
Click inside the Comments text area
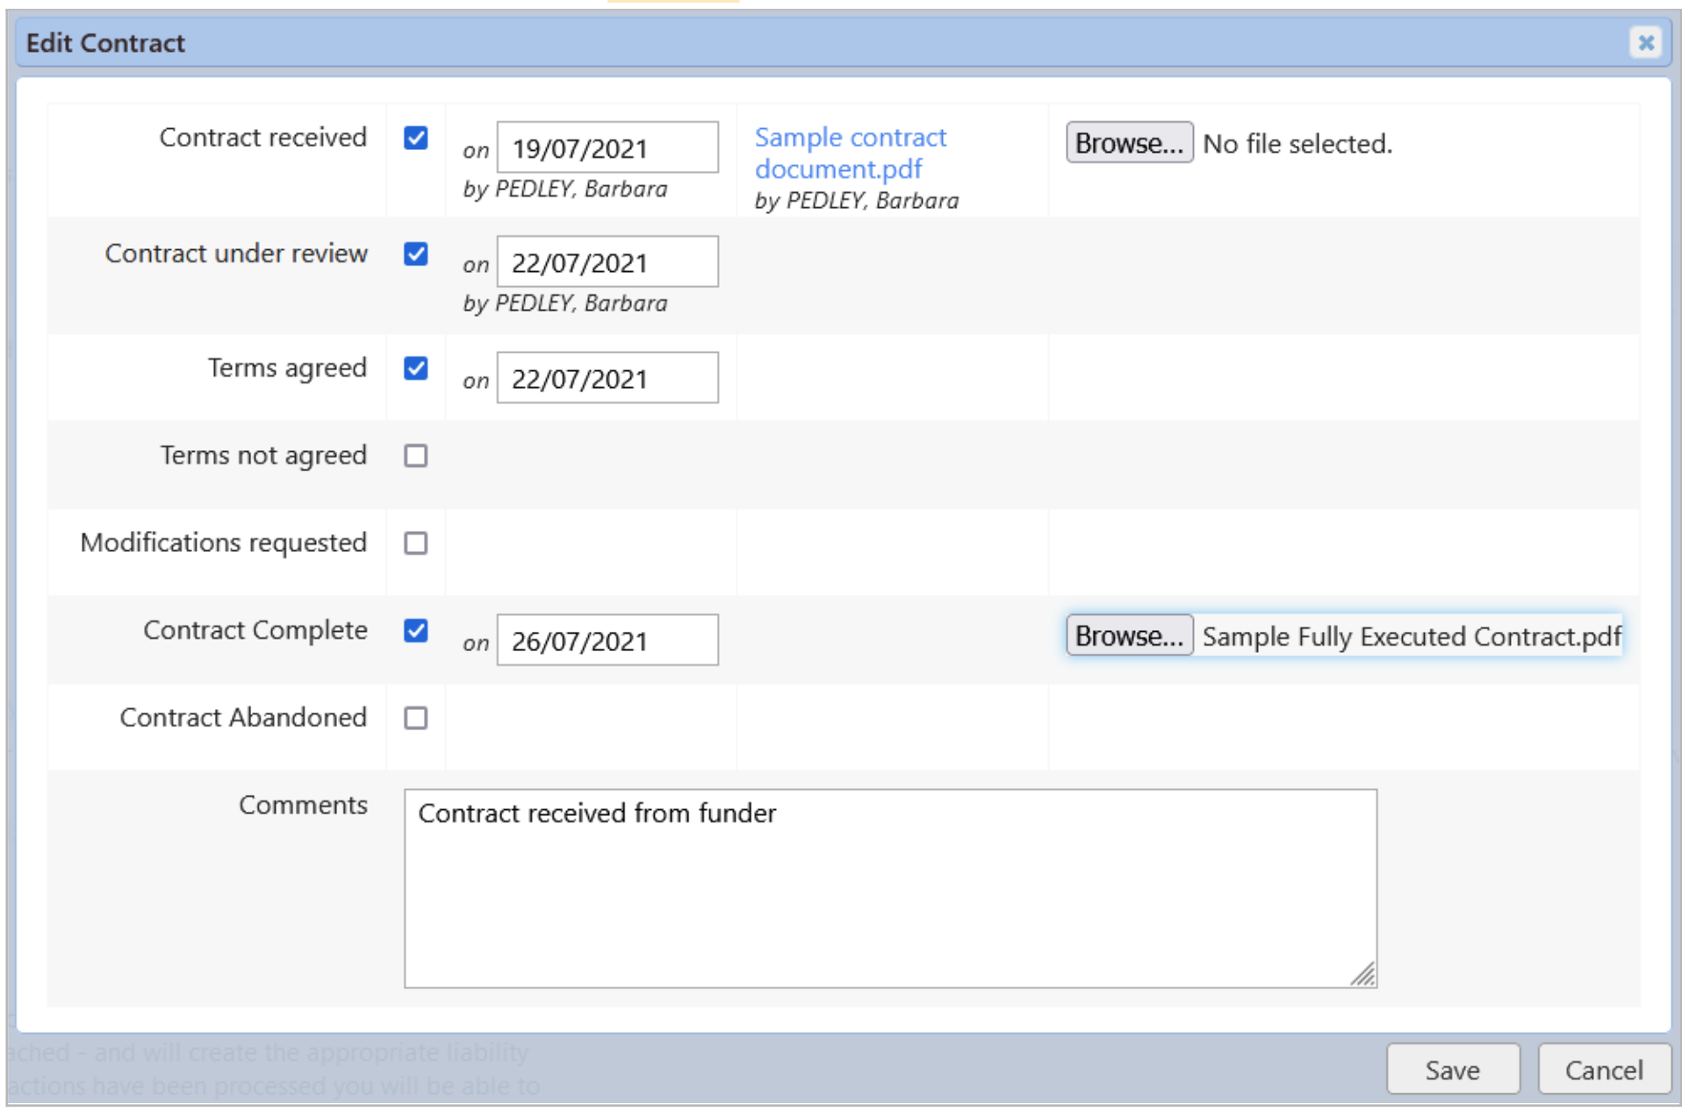(889, 888)
